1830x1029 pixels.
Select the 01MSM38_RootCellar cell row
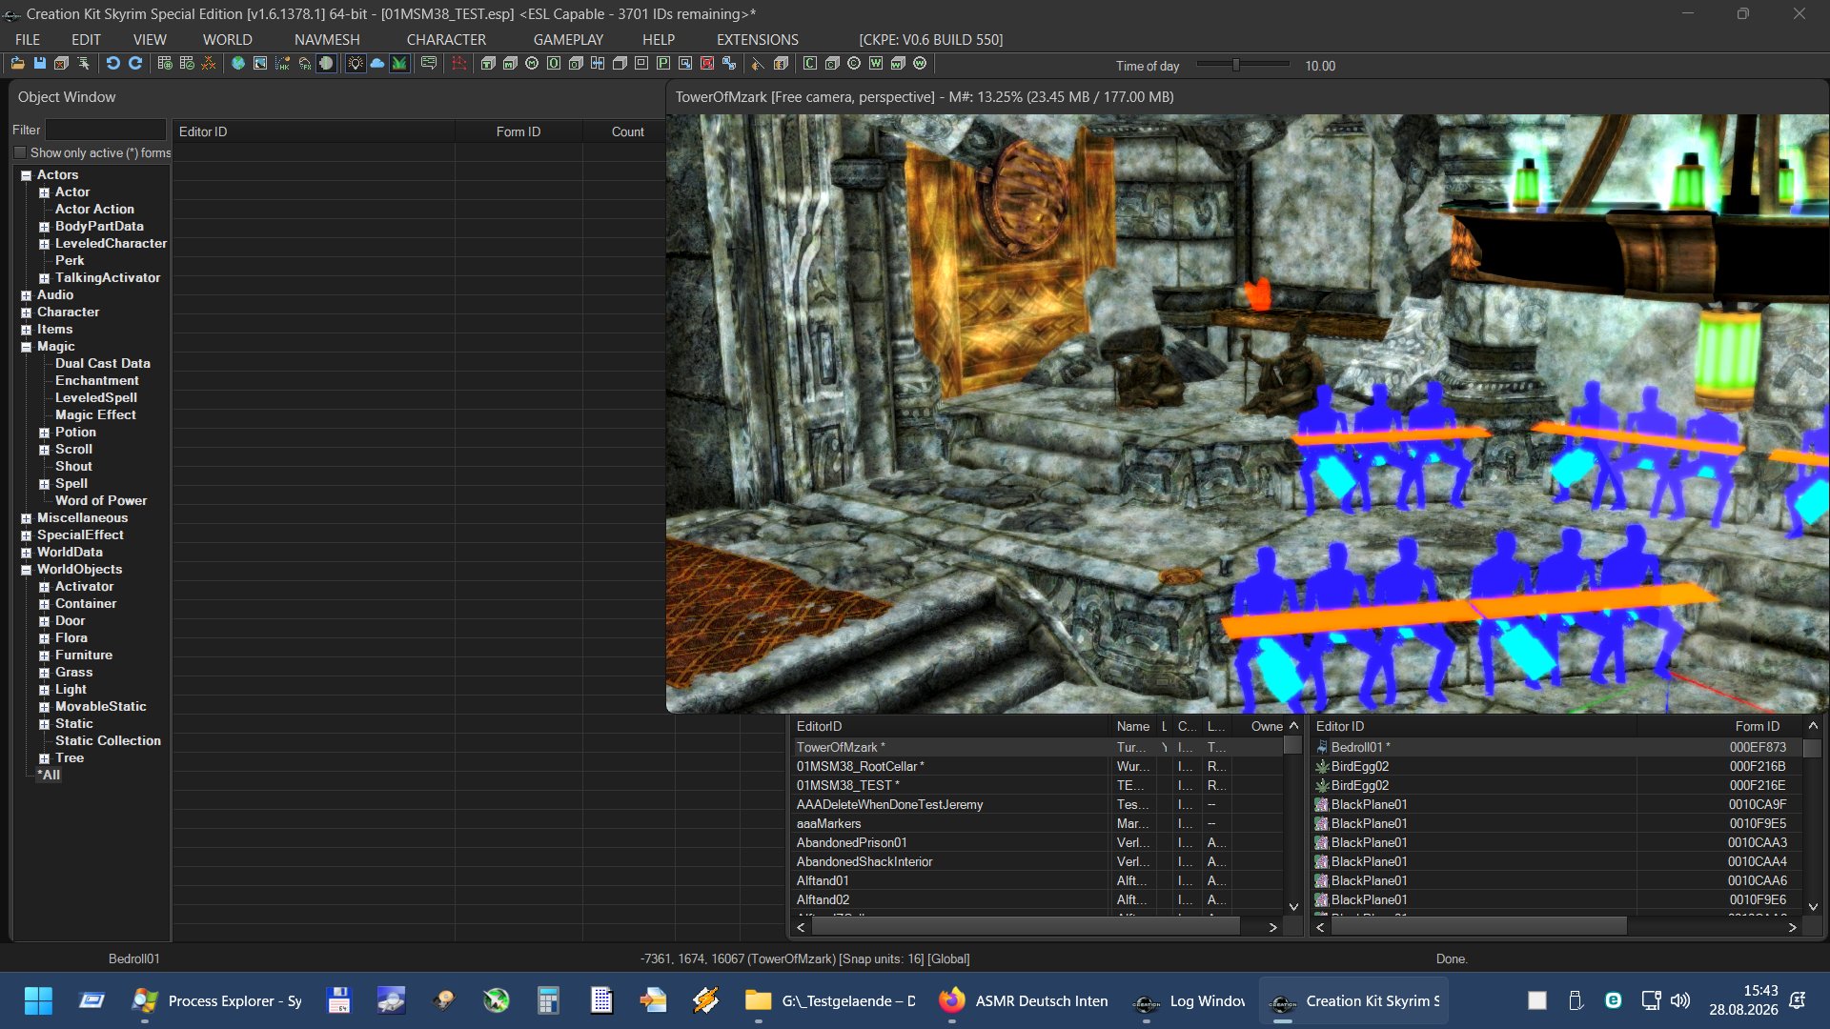[1037, 766]
